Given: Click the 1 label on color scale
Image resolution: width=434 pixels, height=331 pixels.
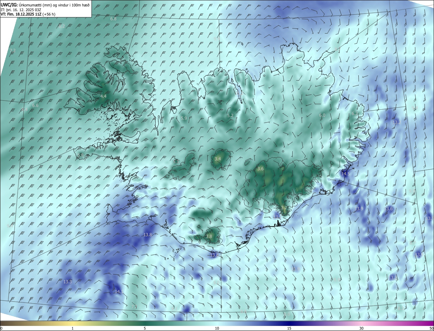Looking at the screenshot, I should (x=73, y=328).
